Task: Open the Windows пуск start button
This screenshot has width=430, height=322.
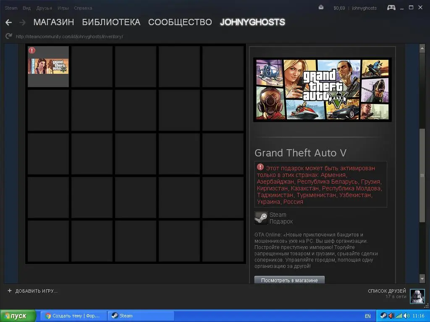Action: click(x=18, y=316)
